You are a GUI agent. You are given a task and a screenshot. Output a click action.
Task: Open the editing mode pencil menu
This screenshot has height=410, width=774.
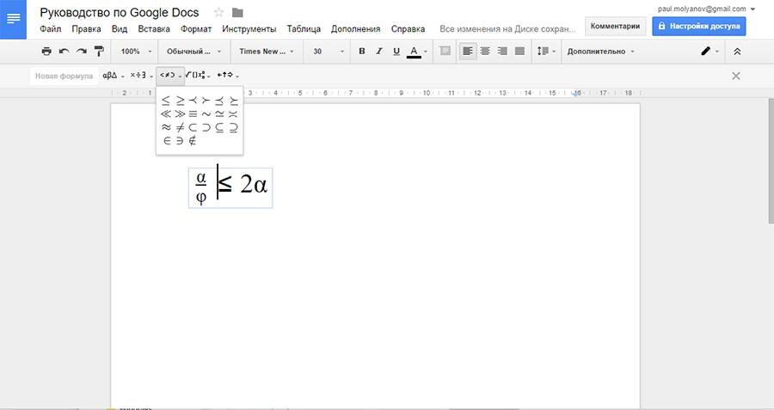coord(709,51)
